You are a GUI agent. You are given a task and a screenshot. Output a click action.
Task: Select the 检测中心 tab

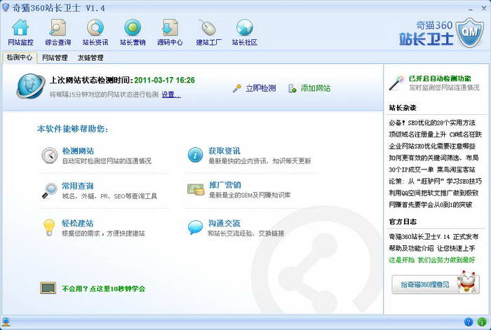tap(19, 57)
